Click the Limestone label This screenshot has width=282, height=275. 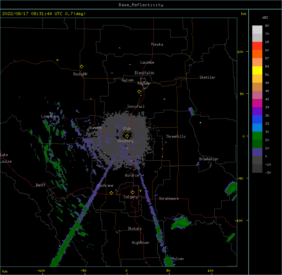point(50,116)
